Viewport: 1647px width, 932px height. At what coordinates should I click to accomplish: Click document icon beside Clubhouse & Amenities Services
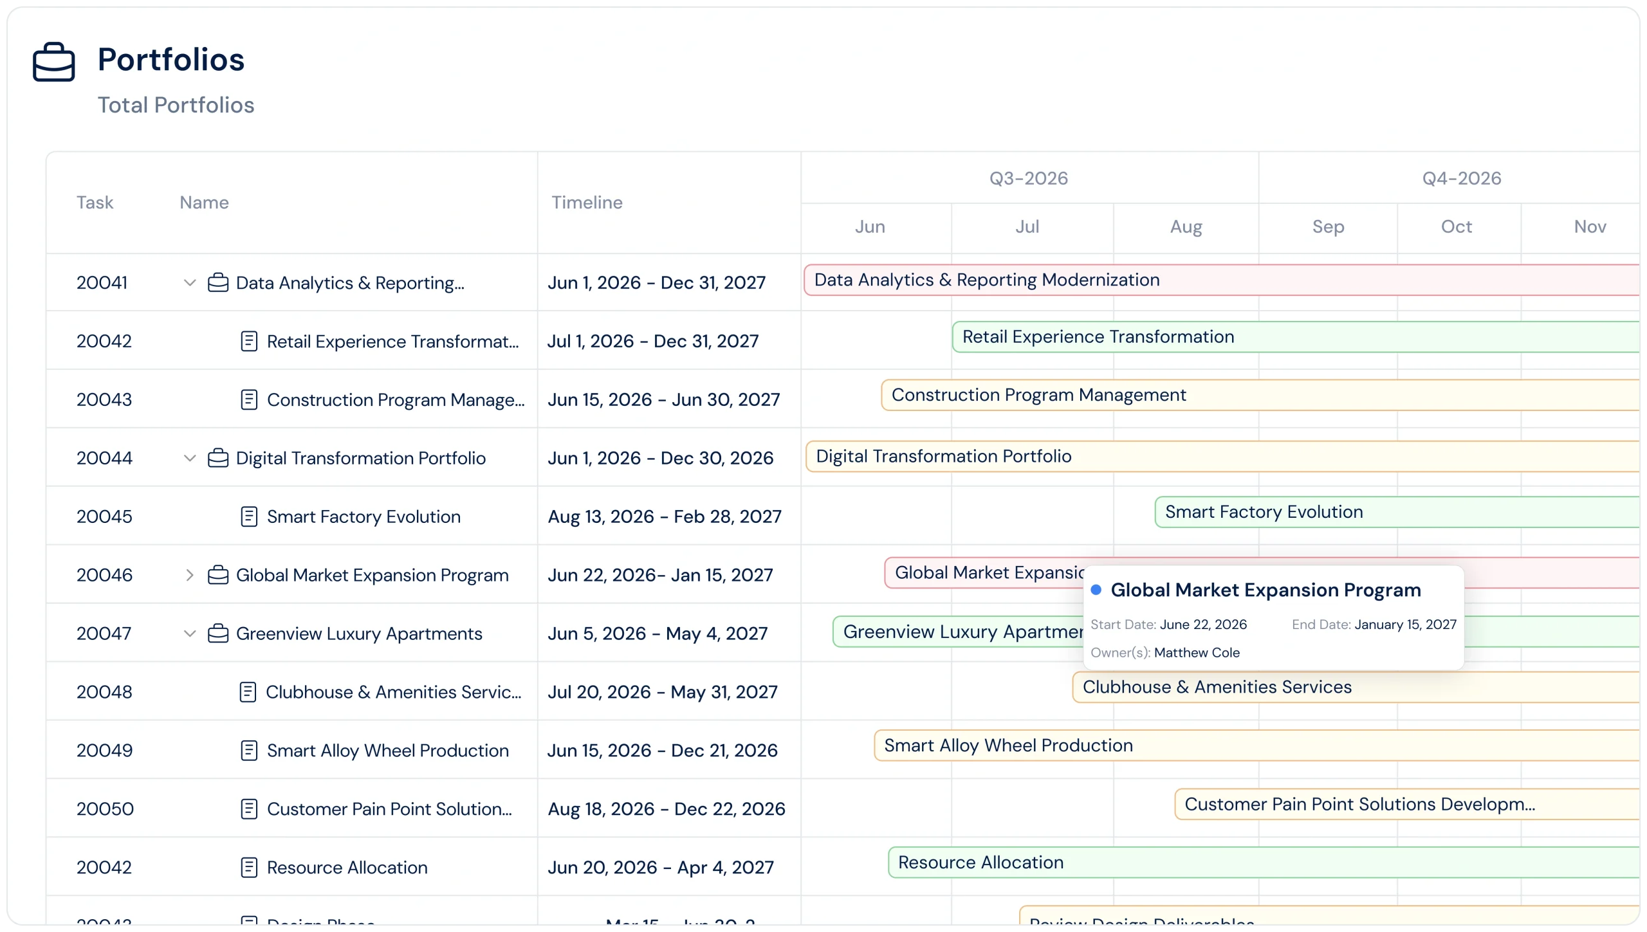(248, 692)
